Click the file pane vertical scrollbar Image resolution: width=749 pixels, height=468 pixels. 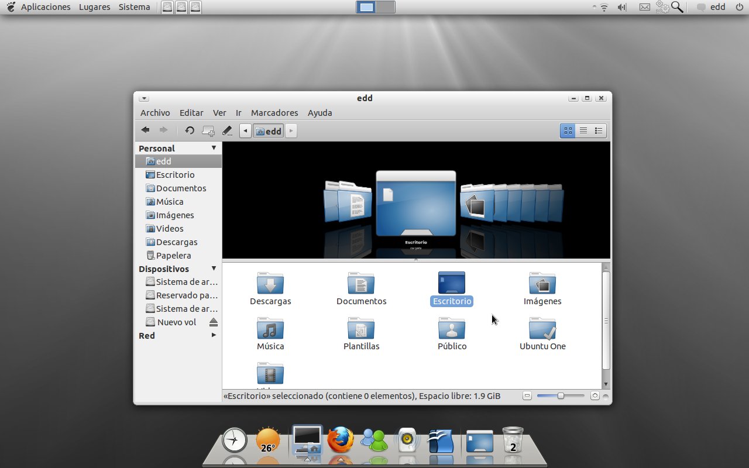click(x=606, y=321)
